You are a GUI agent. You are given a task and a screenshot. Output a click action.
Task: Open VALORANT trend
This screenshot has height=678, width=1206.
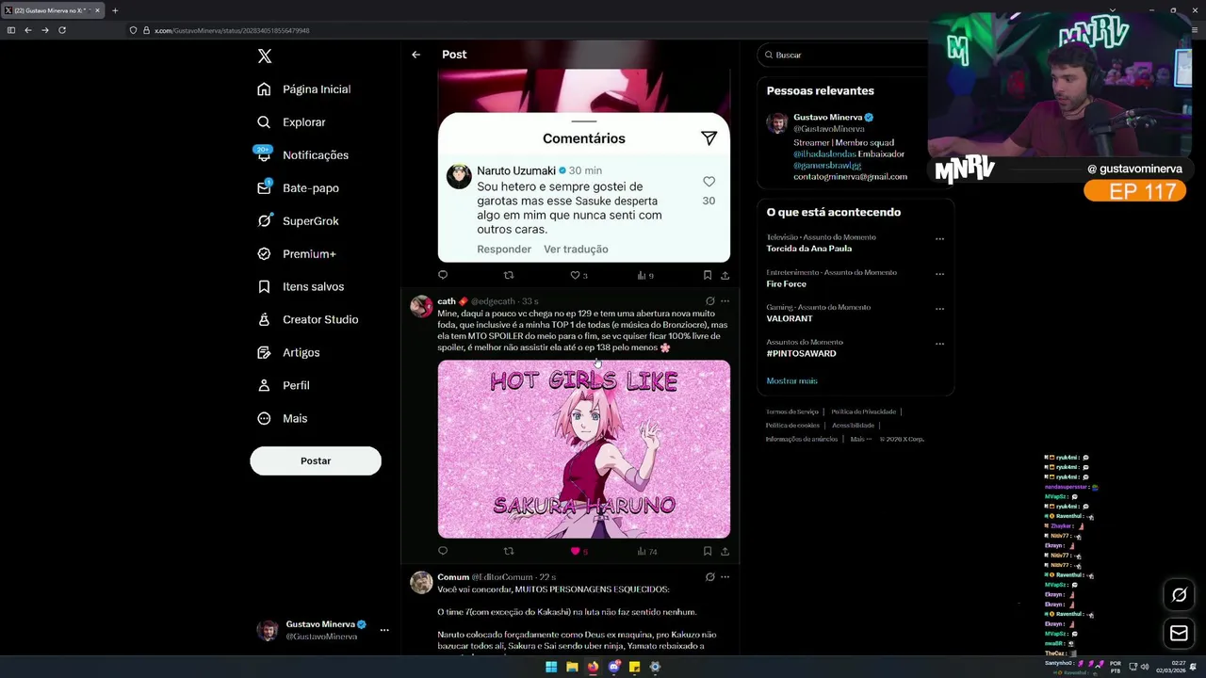(790, 319)
